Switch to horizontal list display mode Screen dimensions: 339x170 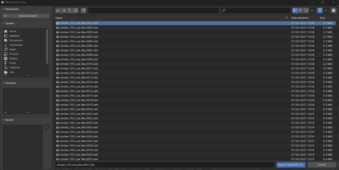click(x=301, y=10)
